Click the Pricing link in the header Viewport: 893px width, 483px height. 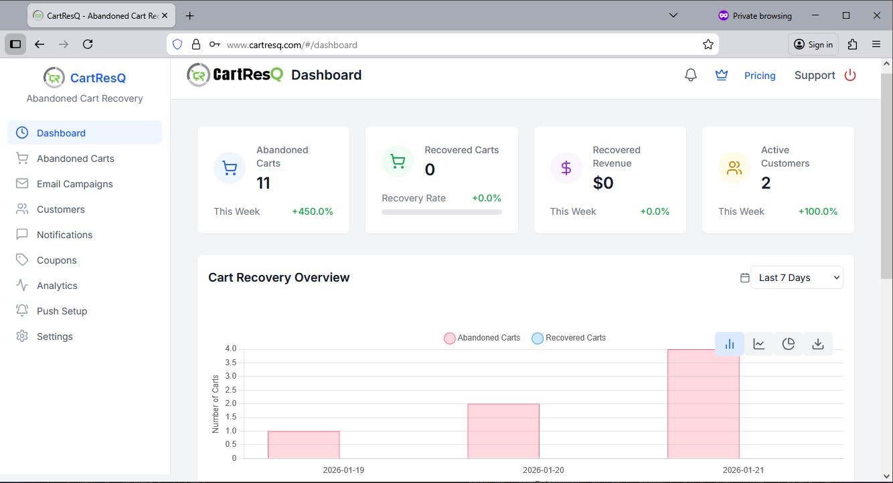[760, 75]
